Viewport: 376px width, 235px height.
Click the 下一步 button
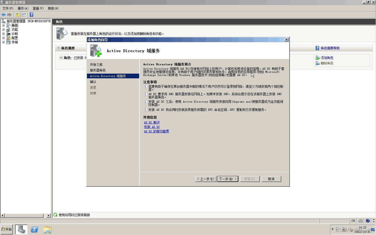pos(228,179)
